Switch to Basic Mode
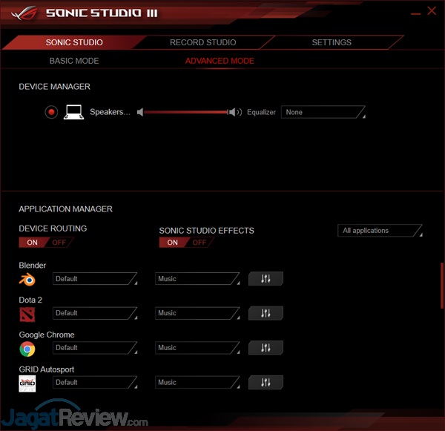 pyautogui.click(x=74, y=61)
